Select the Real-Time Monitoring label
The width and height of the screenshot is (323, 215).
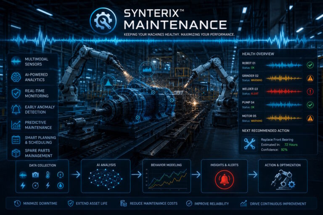pos(37,93)
